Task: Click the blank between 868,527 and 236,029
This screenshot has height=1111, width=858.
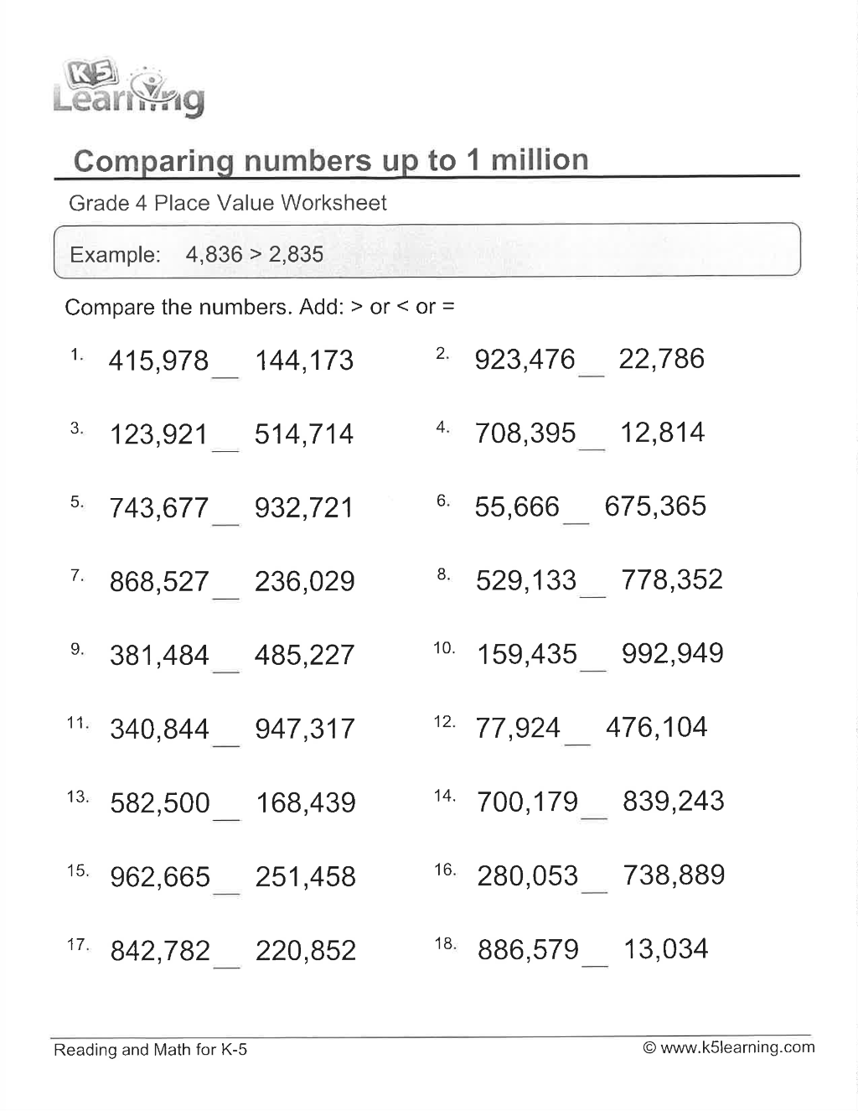Action: [x=226, y=597]
